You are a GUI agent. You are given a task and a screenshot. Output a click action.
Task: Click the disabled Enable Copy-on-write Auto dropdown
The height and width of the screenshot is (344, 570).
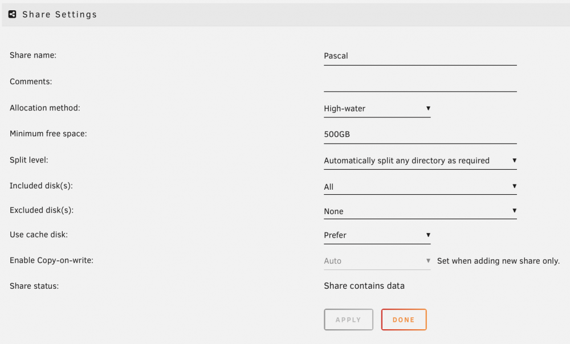pyautogui.click(x=377, y=261)
